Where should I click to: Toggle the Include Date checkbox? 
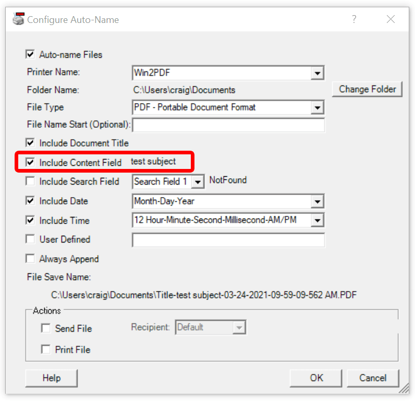pyautogui.click(x=30, y=201)
